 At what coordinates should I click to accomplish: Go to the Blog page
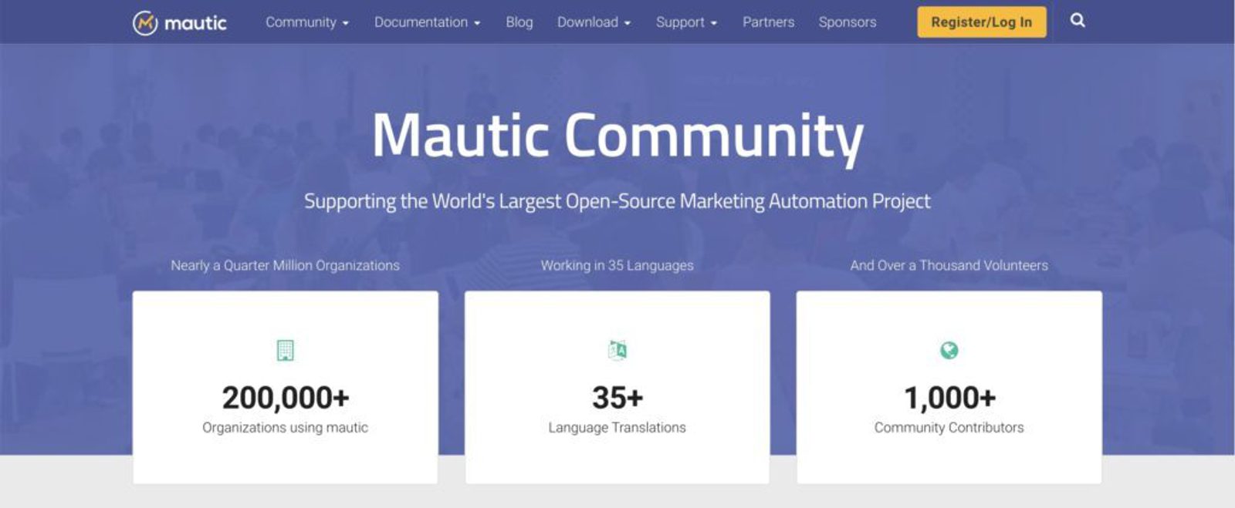coord(519,22)
